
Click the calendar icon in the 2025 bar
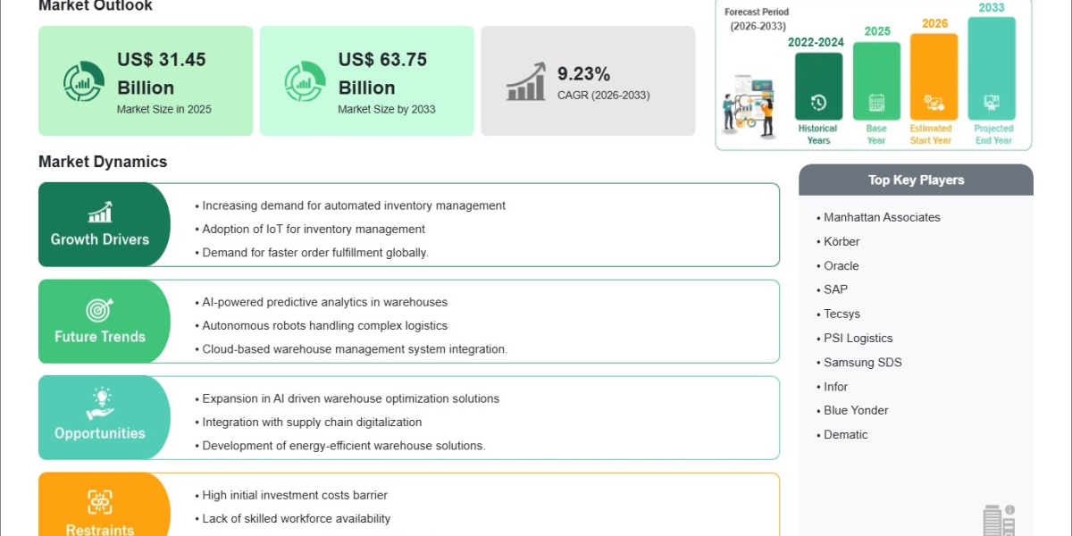point(876,103)
